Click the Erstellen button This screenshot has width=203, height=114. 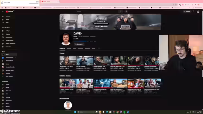(x=187, y=11)
